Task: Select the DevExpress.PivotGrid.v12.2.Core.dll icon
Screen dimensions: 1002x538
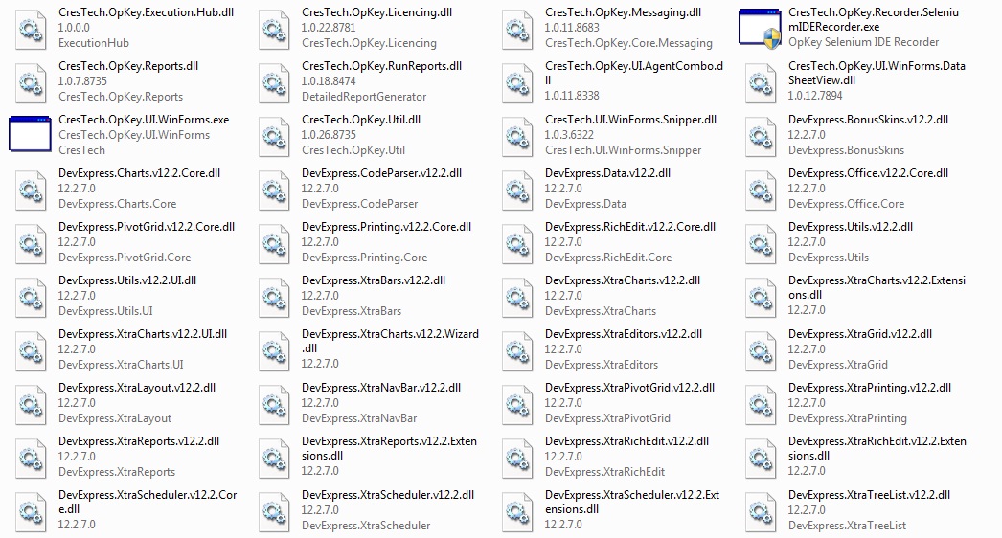Action: 30,244
